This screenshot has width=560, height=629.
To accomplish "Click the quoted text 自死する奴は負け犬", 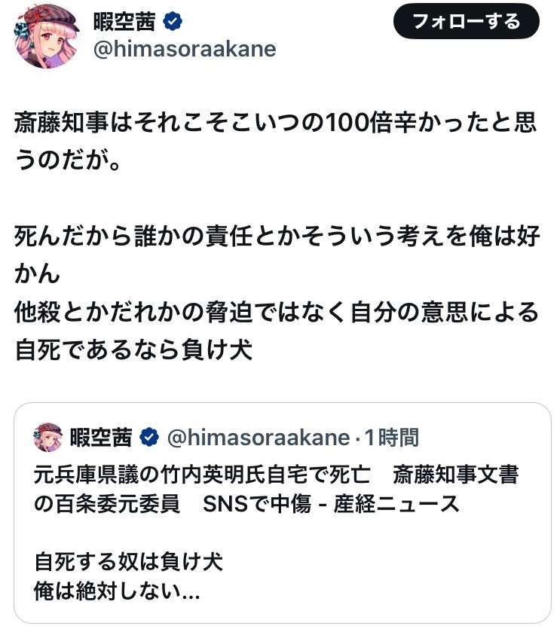I will 128,562.
